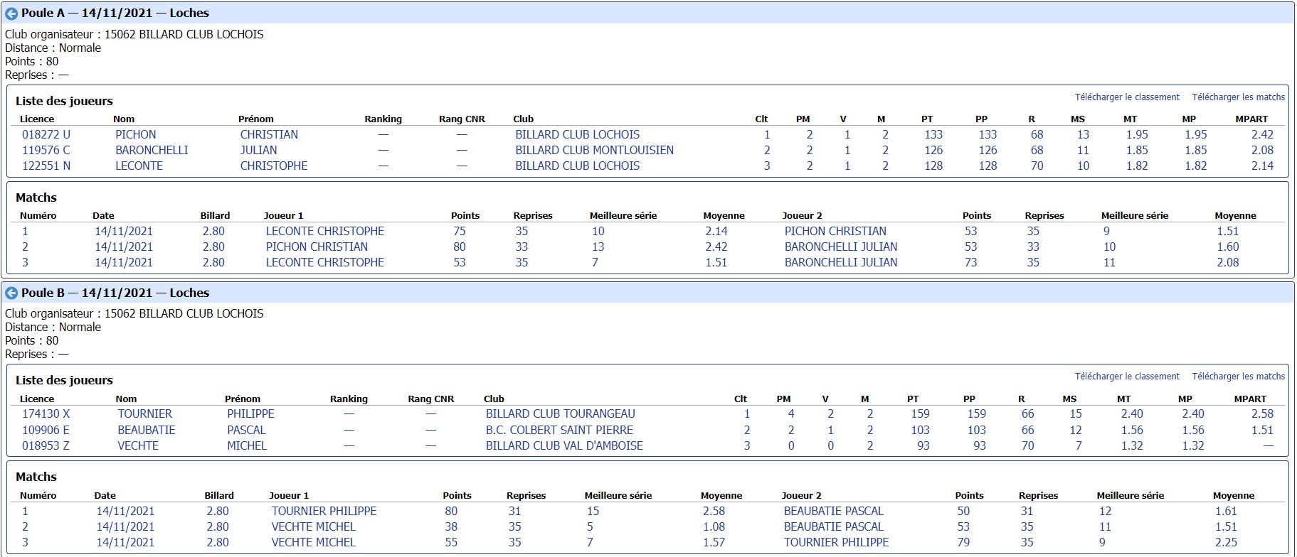Click Poule B match 1 opponent BEAUBATIE PASCAL
The width and height of the screenshot is (1297, 557).
834,512
